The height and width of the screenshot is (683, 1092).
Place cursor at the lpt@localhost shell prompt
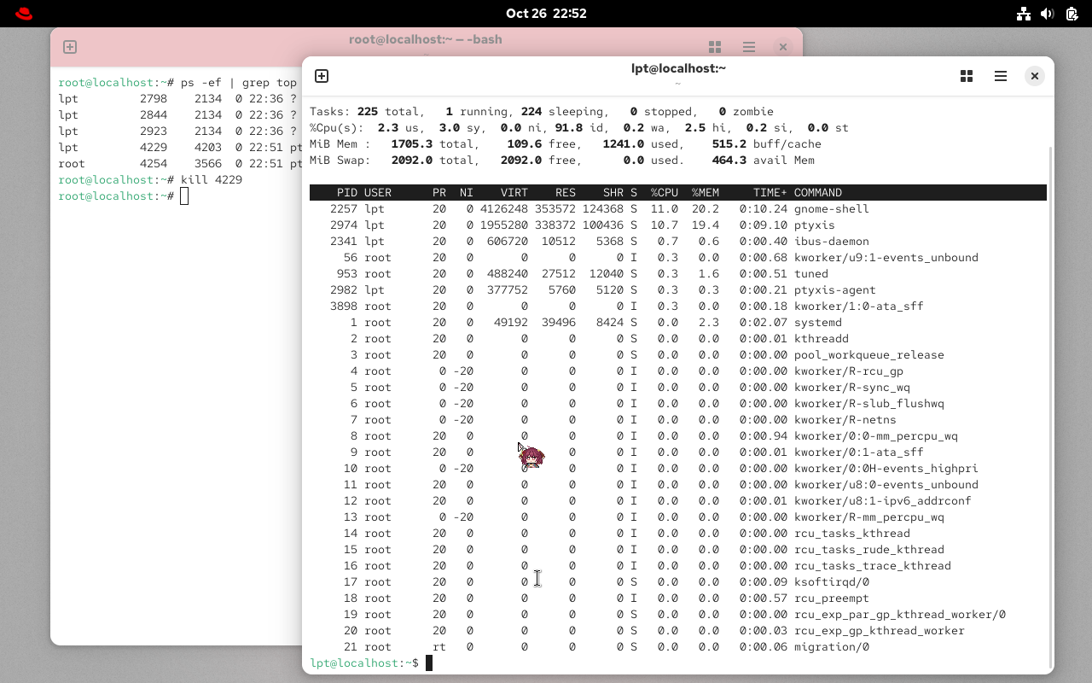click(429, 663)
